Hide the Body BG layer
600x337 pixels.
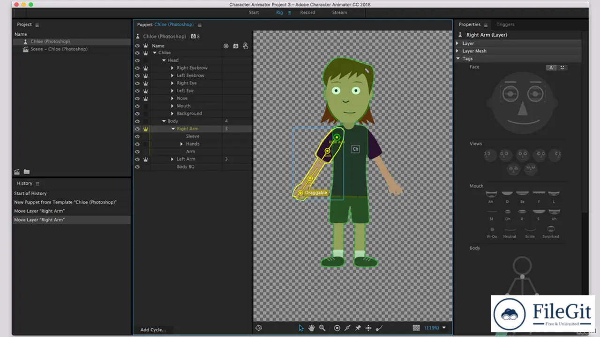click(x=137, y=167)
